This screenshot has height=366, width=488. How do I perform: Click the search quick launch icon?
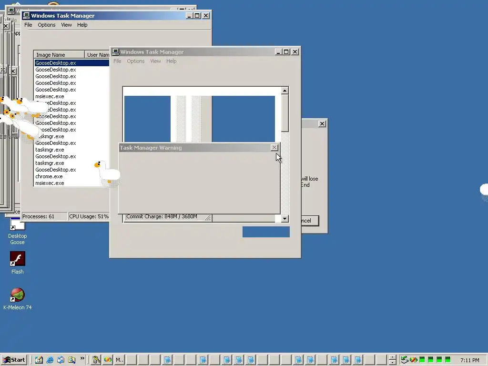click(71, 360)
